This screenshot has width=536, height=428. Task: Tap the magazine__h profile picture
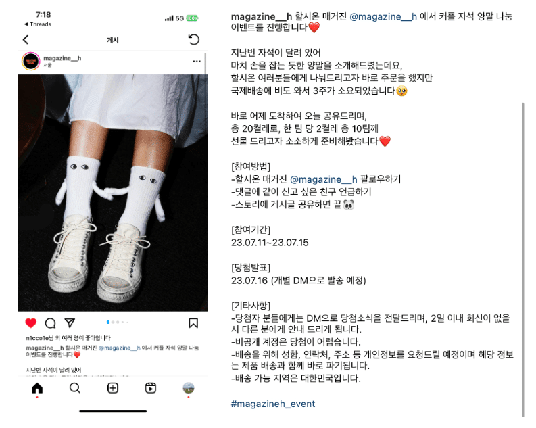pyautogui.click(x=31, y=62)
